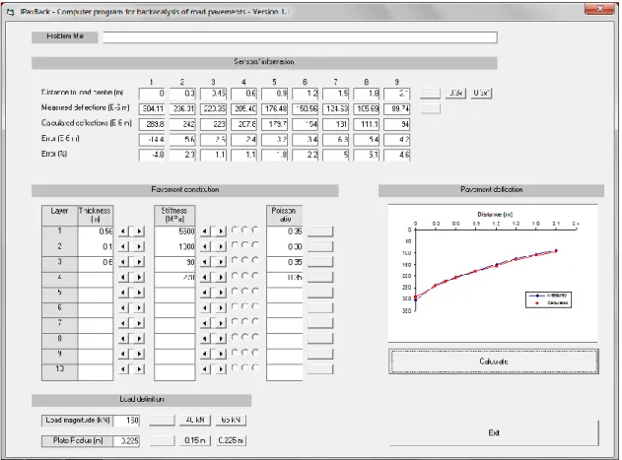Select last radio button for layer 3 stiffness
This screenshot has width=622, height=460.
(x=255, y=260)
